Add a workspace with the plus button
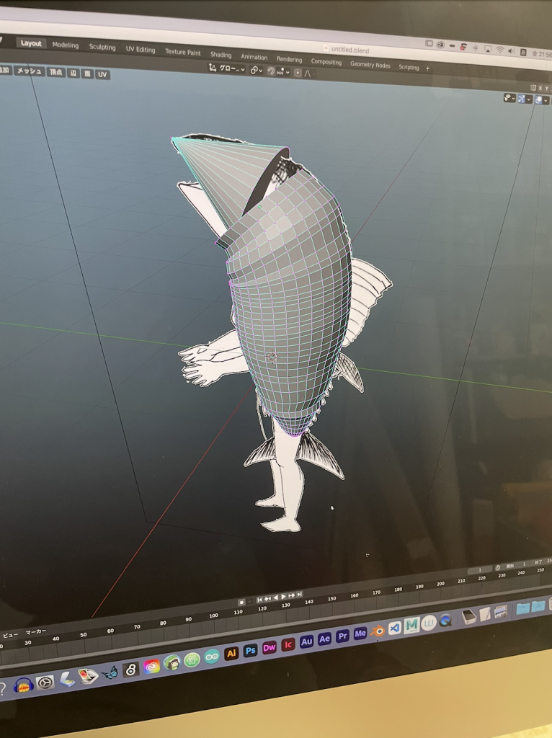Image resolution: width=552 pixels, height=738 pixels. (427, 68)
